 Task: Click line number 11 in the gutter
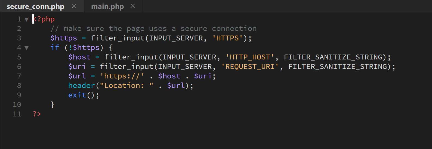[x=17, y=114]
